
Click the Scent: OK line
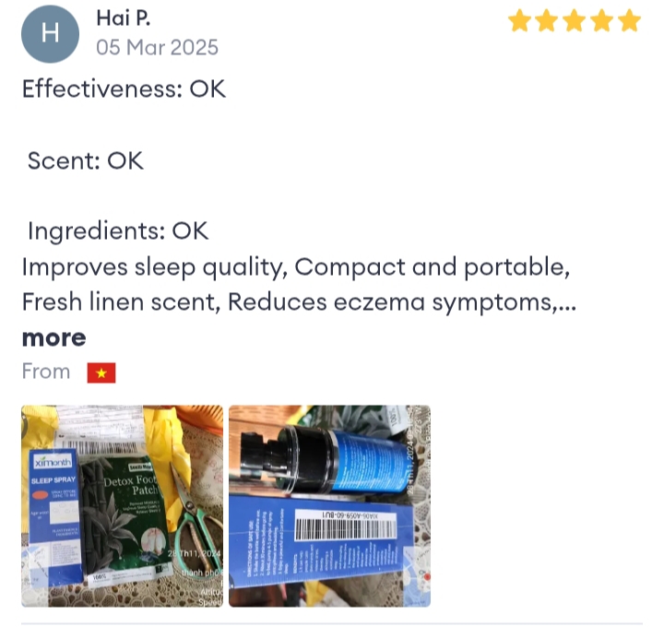[86, 160]
